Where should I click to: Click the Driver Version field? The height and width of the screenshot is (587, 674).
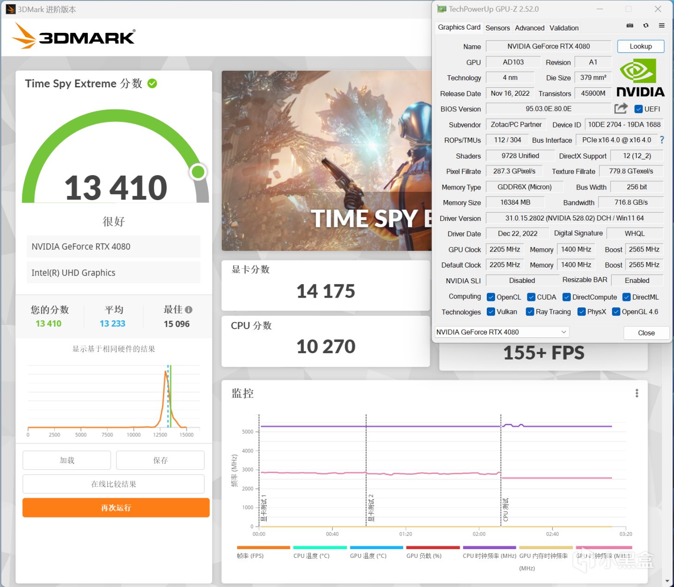click(x=575, y=218)
